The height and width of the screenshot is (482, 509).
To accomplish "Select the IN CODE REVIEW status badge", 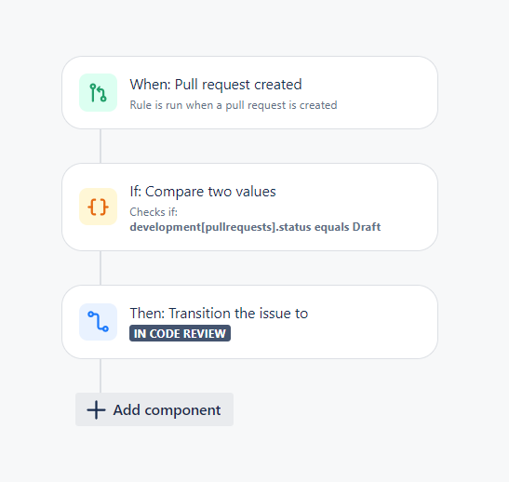I will point(180,333).
